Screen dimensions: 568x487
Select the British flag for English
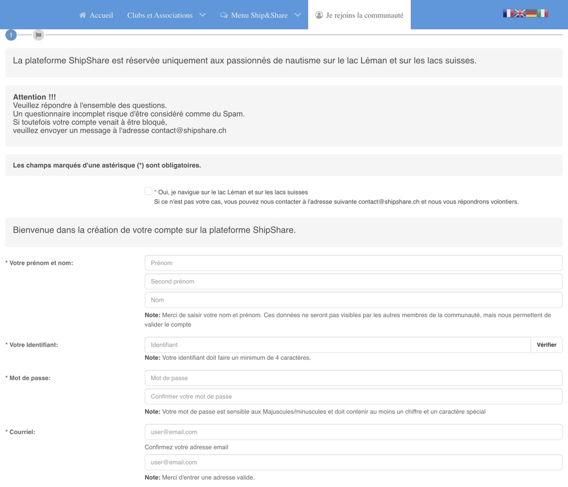520,13
